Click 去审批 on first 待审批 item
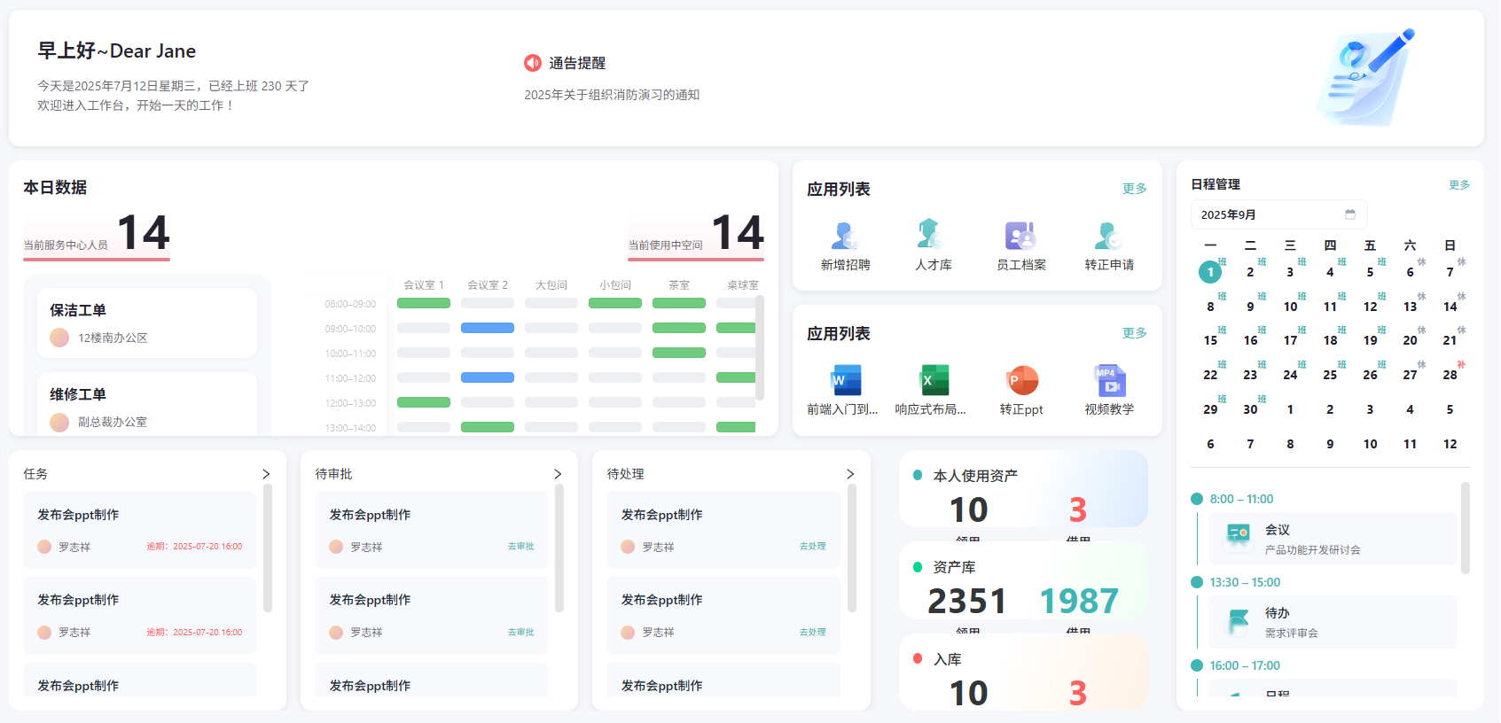This screenshot has width=1501, height=723. click(x=520, y=547)
